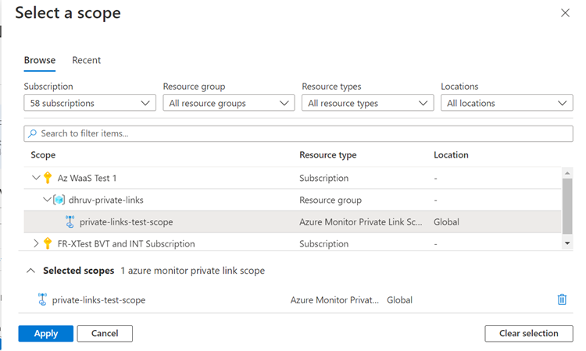Click the Cancel button
Viewport: 586px width, 351px height.
click(105, 334)
